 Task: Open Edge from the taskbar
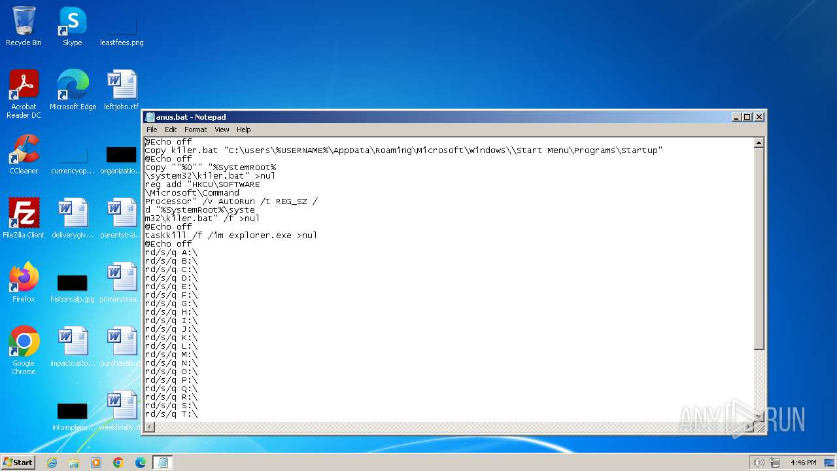[x=141, y=462]
